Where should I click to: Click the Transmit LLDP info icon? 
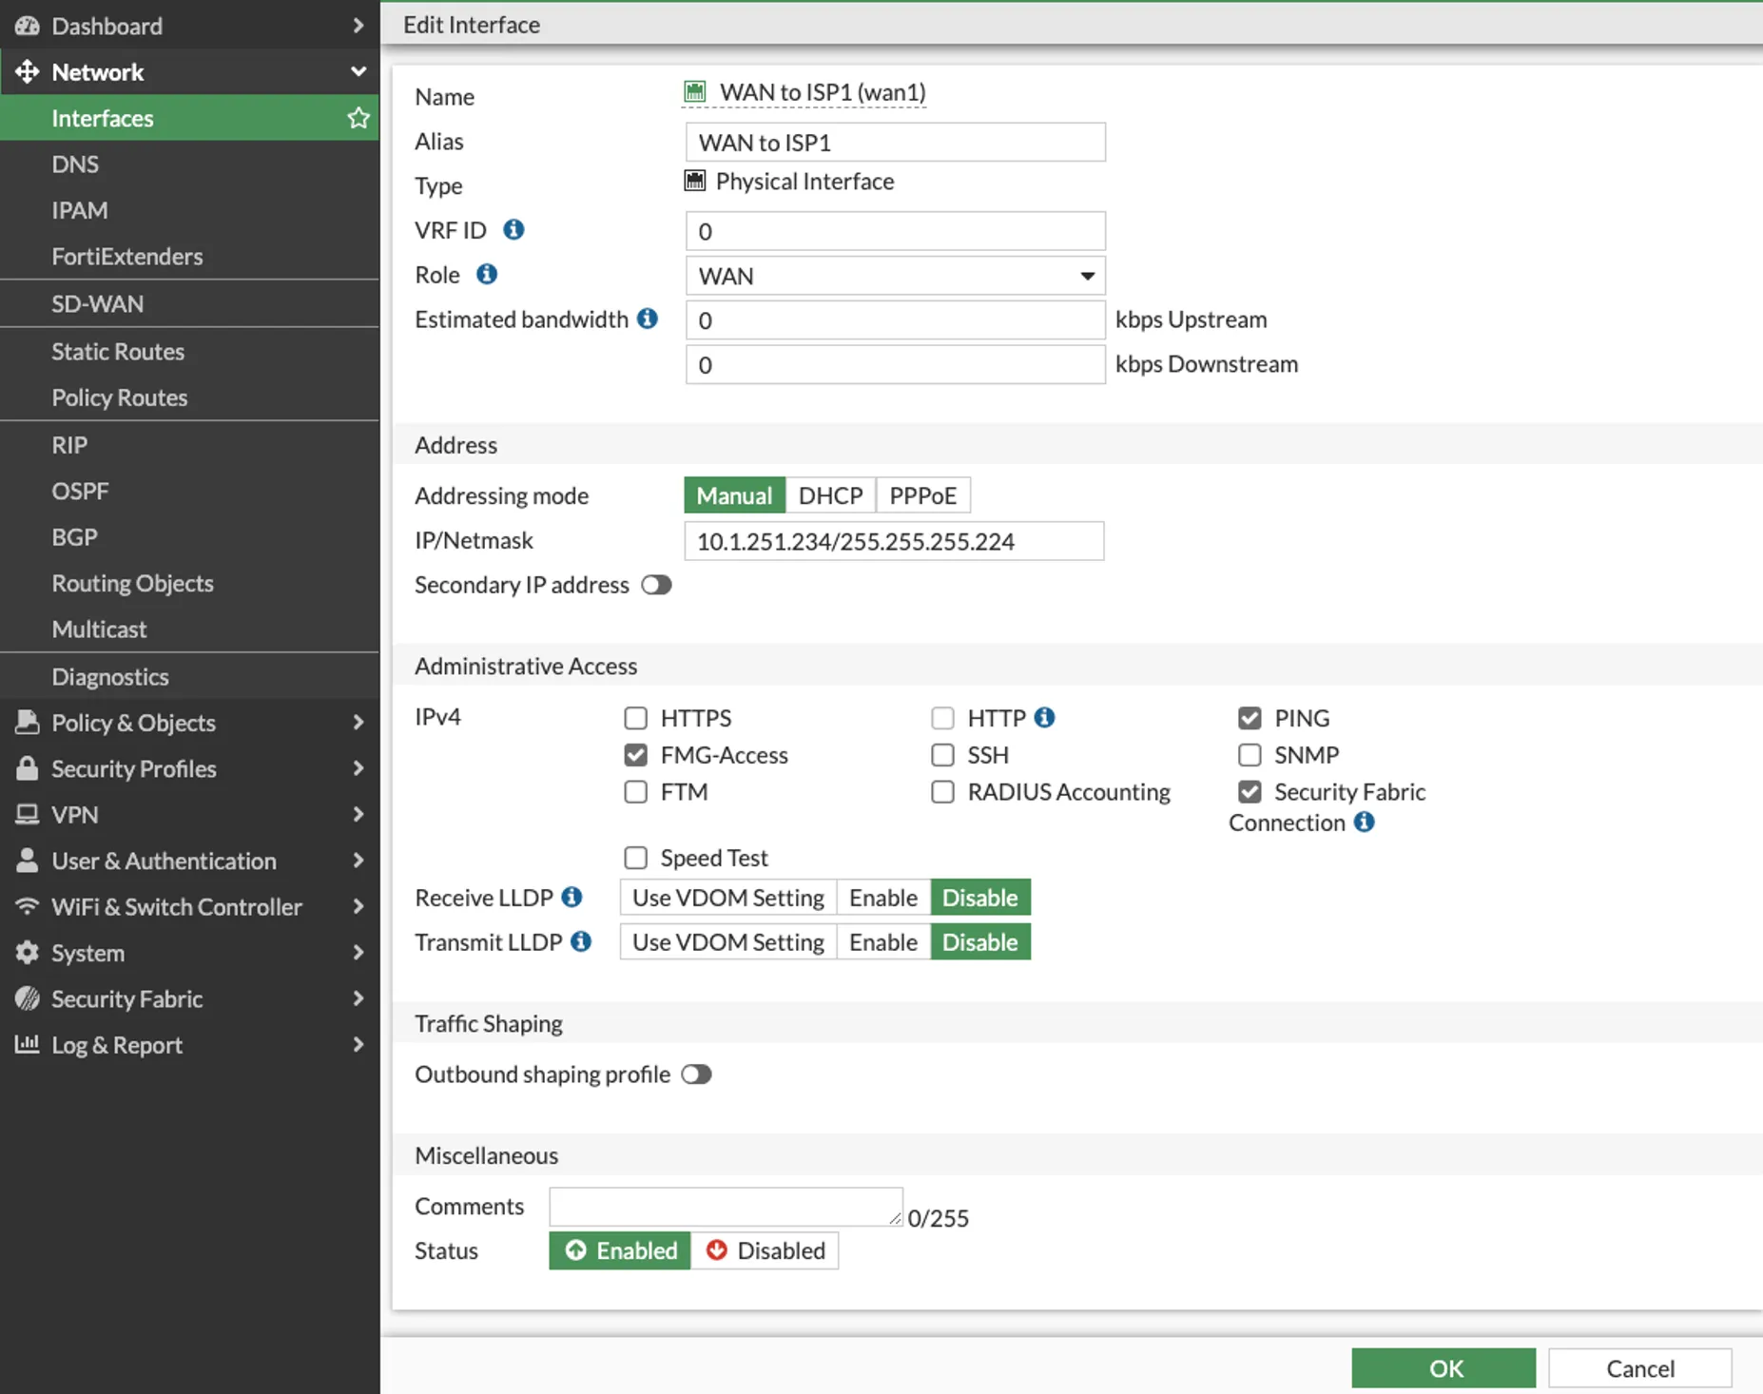[581, 941]
